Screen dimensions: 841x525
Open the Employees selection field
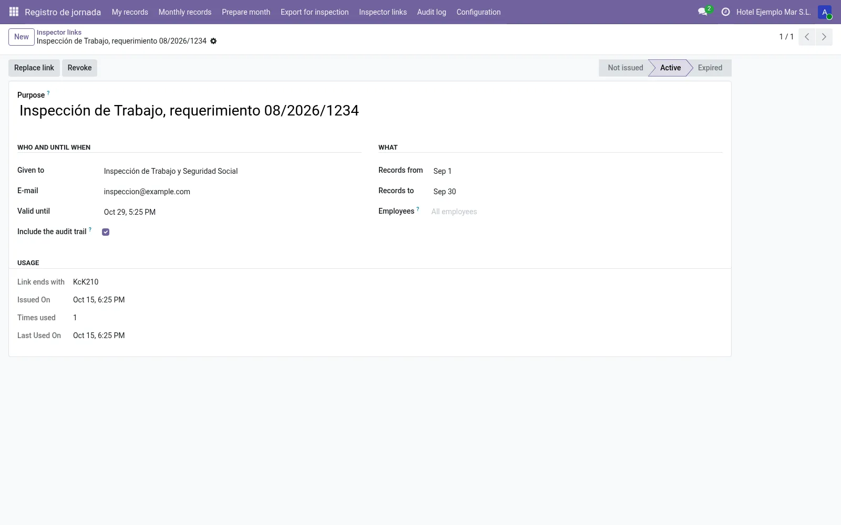tap(576, 212)
